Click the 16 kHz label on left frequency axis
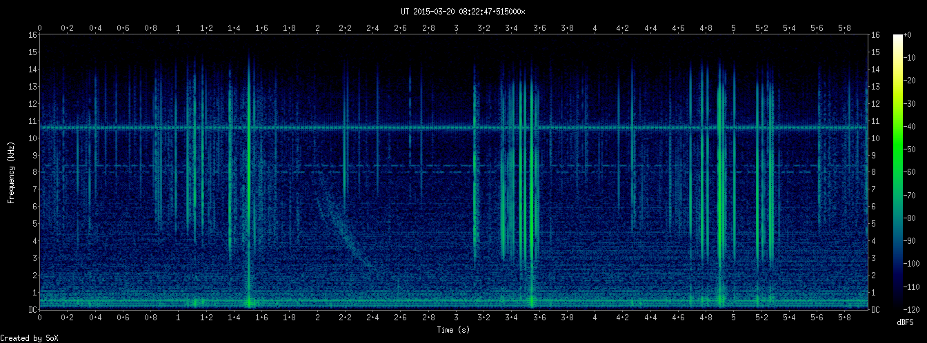The height and width of the screenshot is (343, 927). (x=32, y=35)
